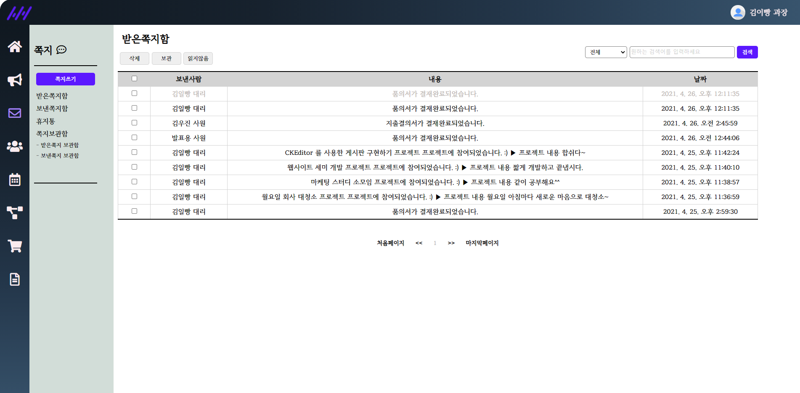This screenshot has width=800, height=393.
Task: Open 휴지통 in the side menu
Action: 45,121
